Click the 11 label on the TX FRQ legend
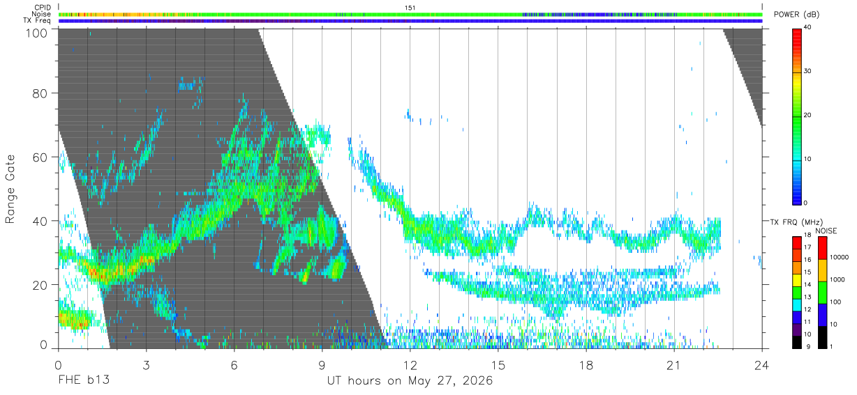The height and width of the screenshot is (395, 857). tap(807, 322)
